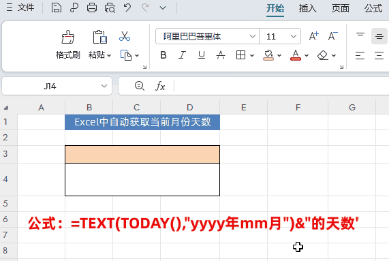This screenshot has width=389, height=261.
Task: Expand the eraser clear dropdown arrow
Action: (334, 56)
